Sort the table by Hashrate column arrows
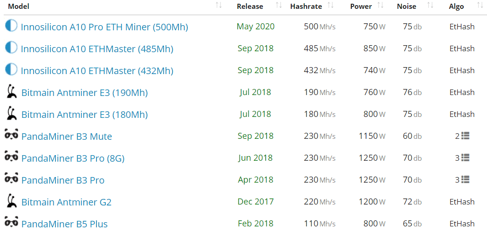 coord(330,6)
